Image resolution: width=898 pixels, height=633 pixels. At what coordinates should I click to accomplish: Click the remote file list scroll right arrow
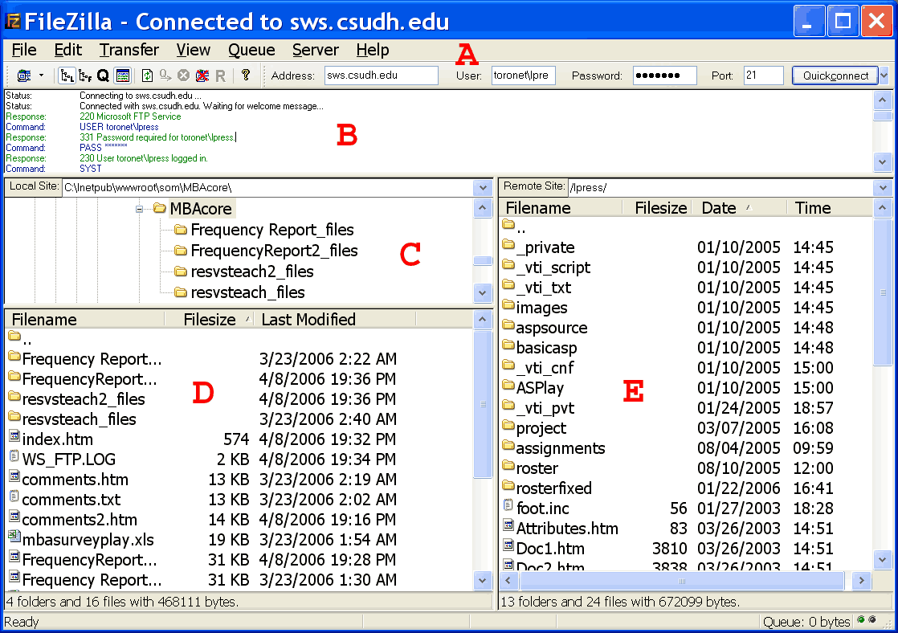click(861, 581)
